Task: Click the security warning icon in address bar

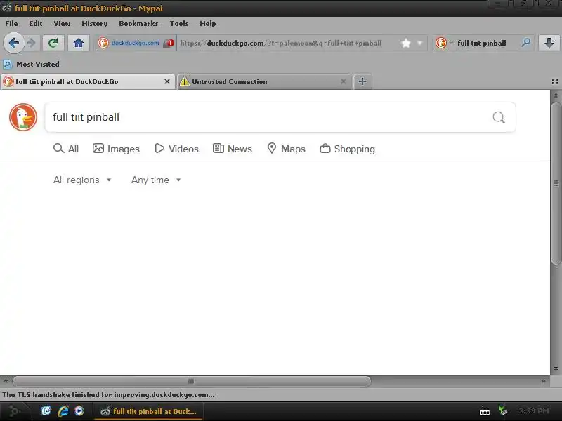Action: pos(169,44)
